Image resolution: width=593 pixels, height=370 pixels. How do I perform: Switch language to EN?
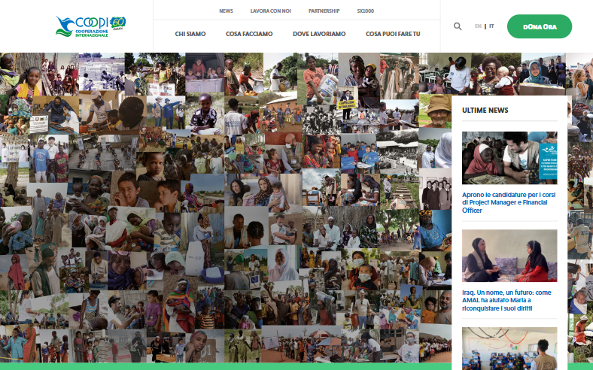click(x=478, y=26)
